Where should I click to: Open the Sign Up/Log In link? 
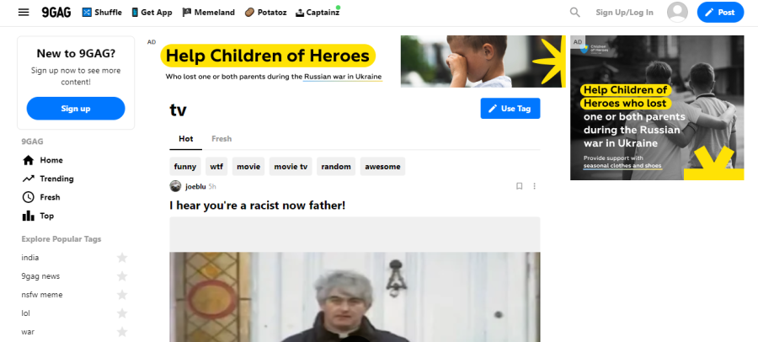click(624, 12)
